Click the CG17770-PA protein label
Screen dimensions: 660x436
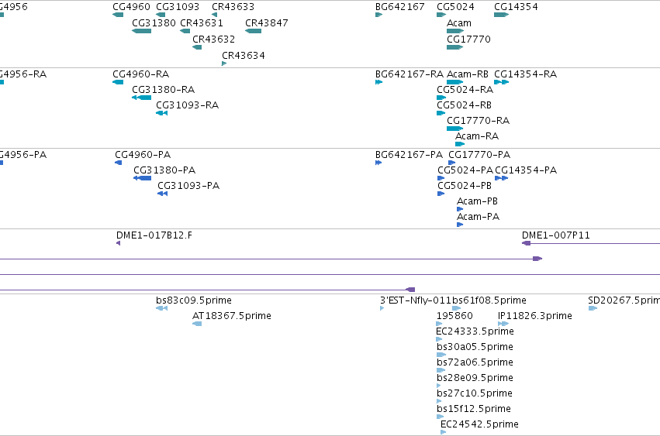coord(479,155)
